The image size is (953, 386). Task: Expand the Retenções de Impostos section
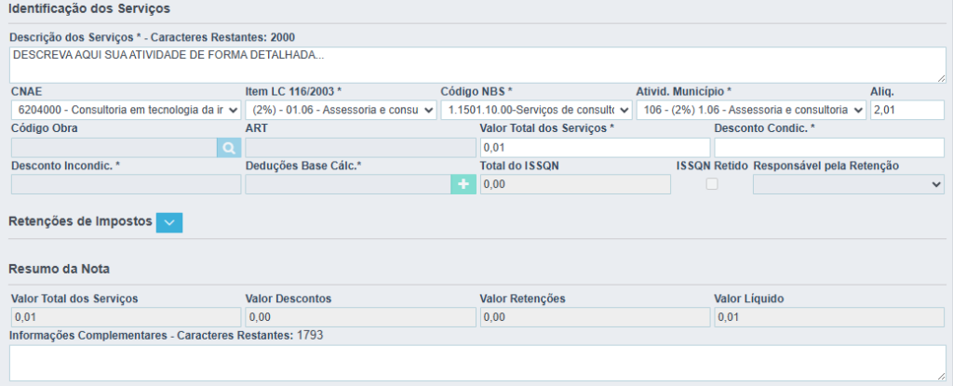[169, 221]
